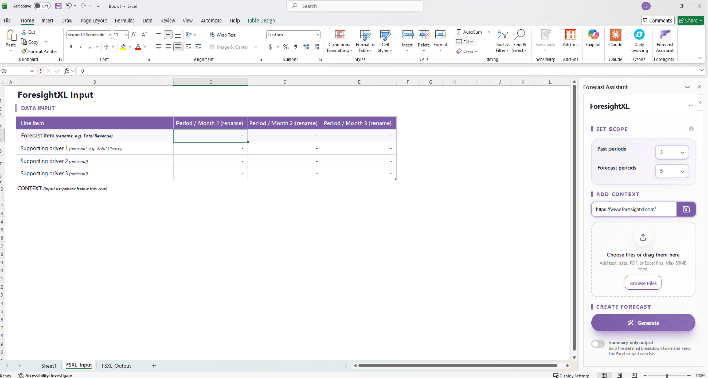Click the comma style icon
The height and width of the screenshot is (378, 708).
tap(296, 47)
